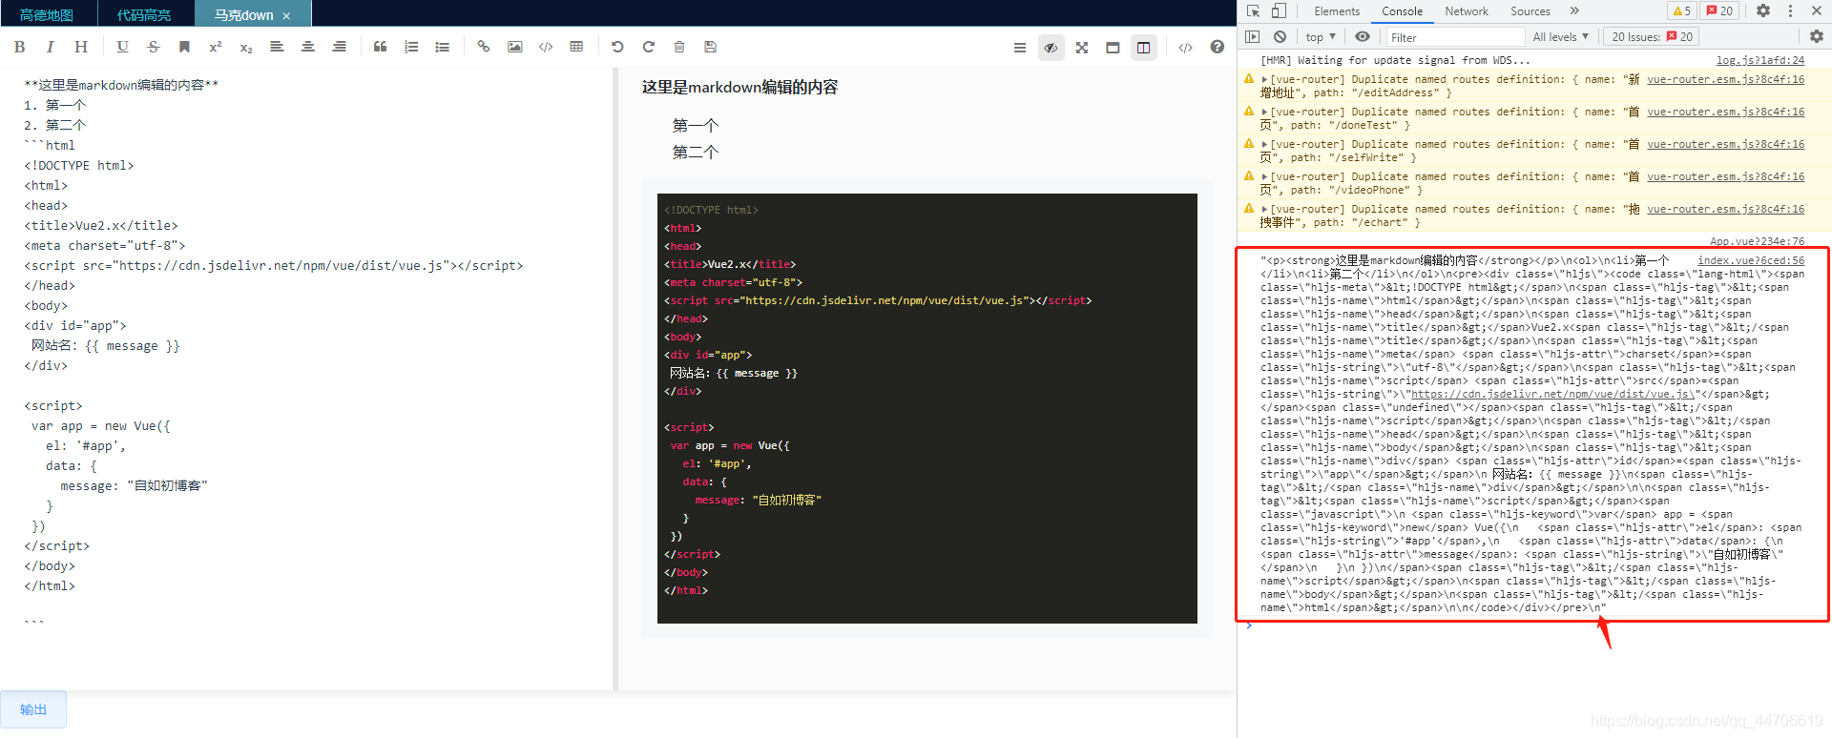The height and width of the screenshot is (738, 1832).
Task: Open the Console panel
Action: click(x=1402, y=11)
